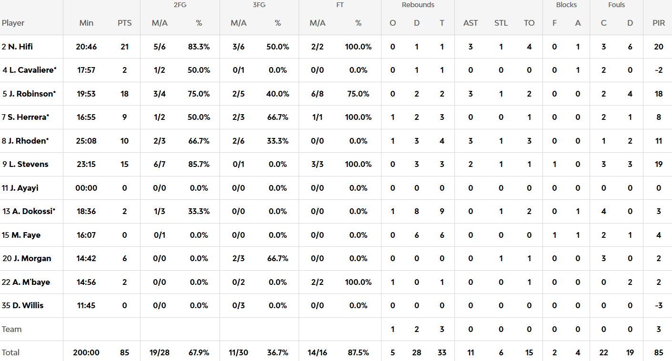Image resolution: width=672 pixels, height=361 pixels.
Task: Click the AST column header
Action: (471, 23)
